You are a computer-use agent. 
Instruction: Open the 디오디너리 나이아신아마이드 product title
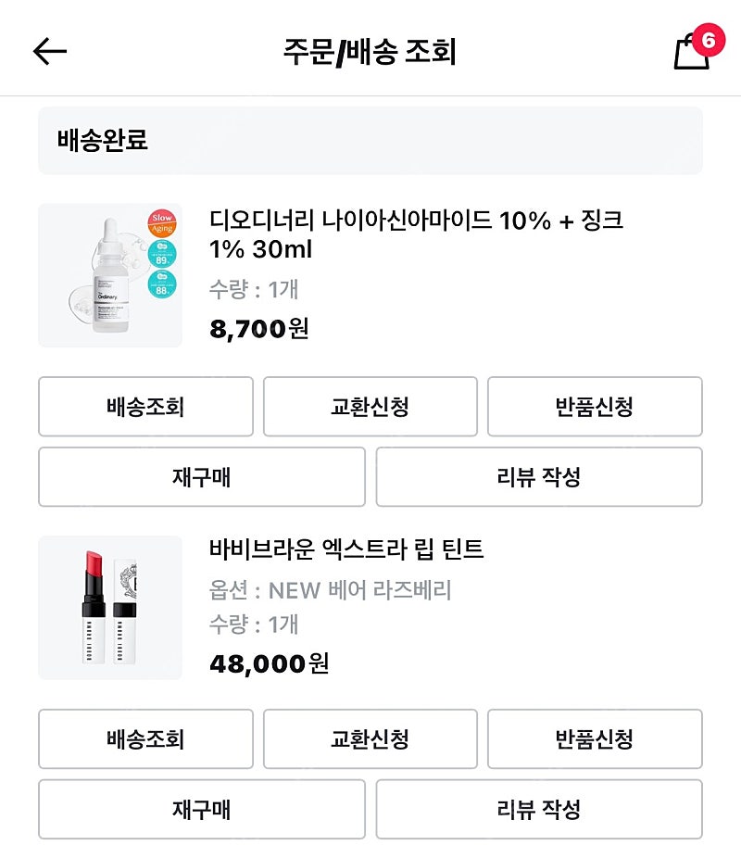[x=416, y=234]
